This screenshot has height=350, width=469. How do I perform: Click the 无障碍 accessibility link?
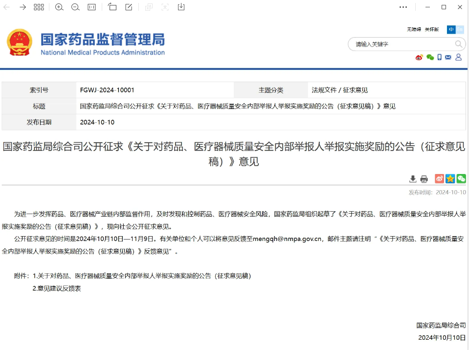coord(414,29)
